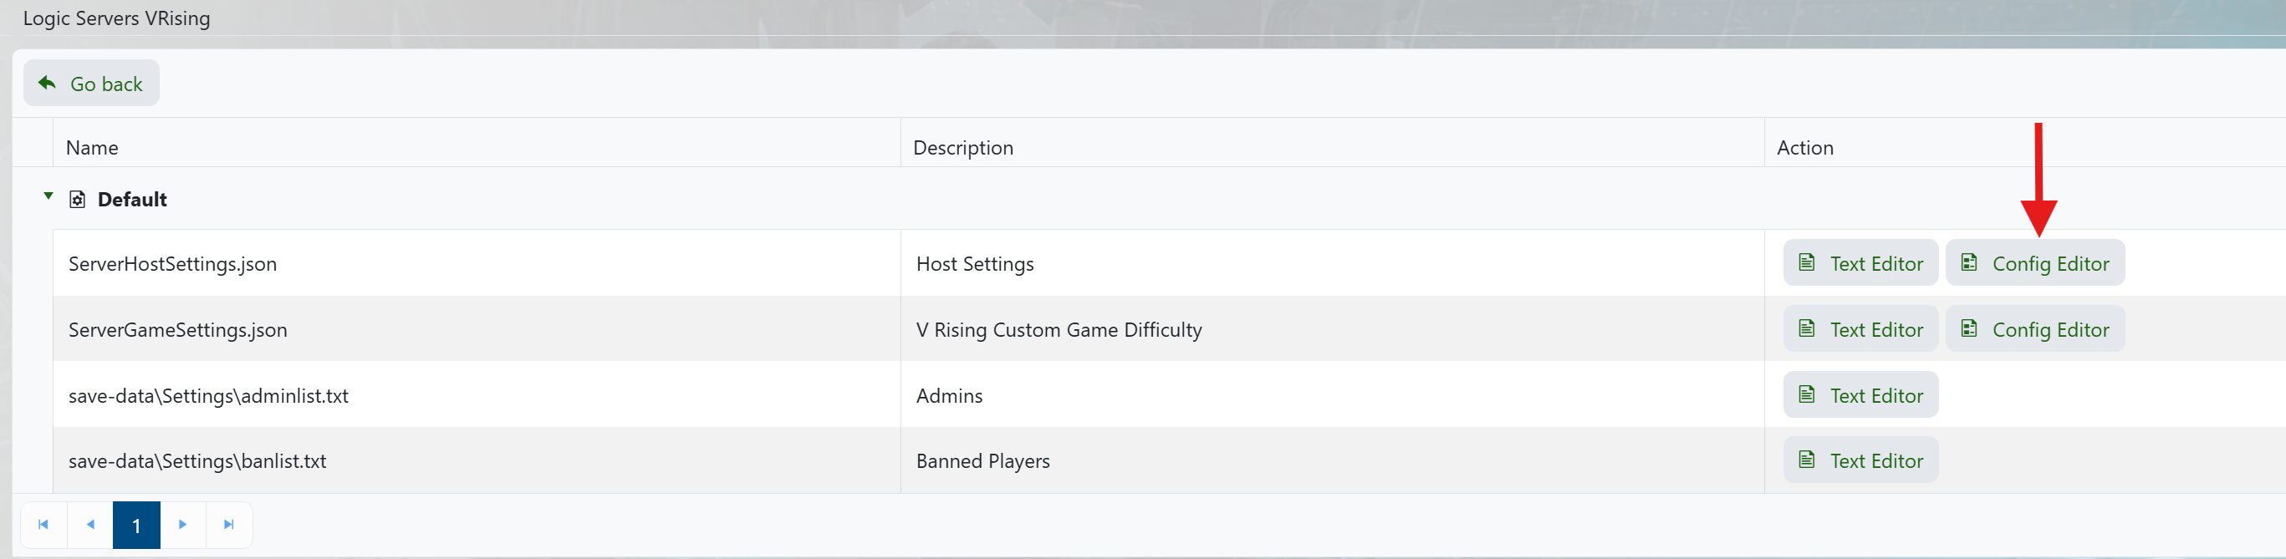The image size is (2286, 559).
Task: Go to the last page
Action: [x=229, y=525]
